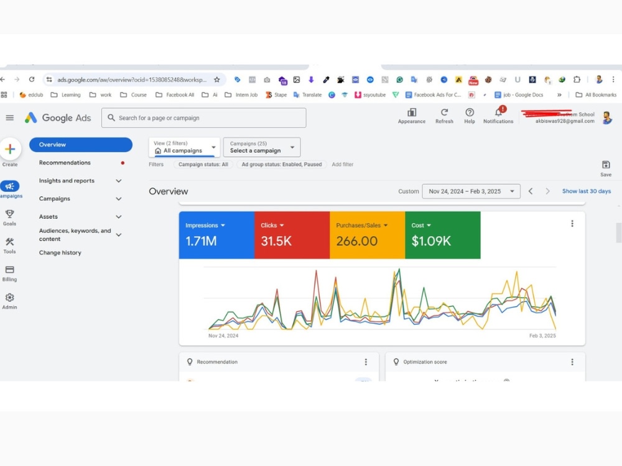
Task: Select the blue Impressions scorecard tile
Action: tap(216, 235)
